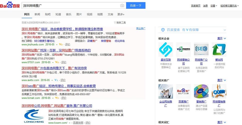The image size is (242, 125).
Task: Open the 消息 link
Action: 205,6
